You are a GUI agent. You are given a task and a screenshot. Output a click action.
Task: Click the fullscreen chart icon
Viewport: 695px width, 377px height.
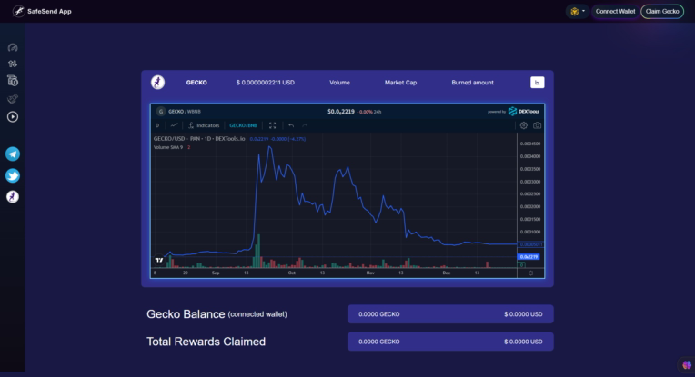click(273, 125)
